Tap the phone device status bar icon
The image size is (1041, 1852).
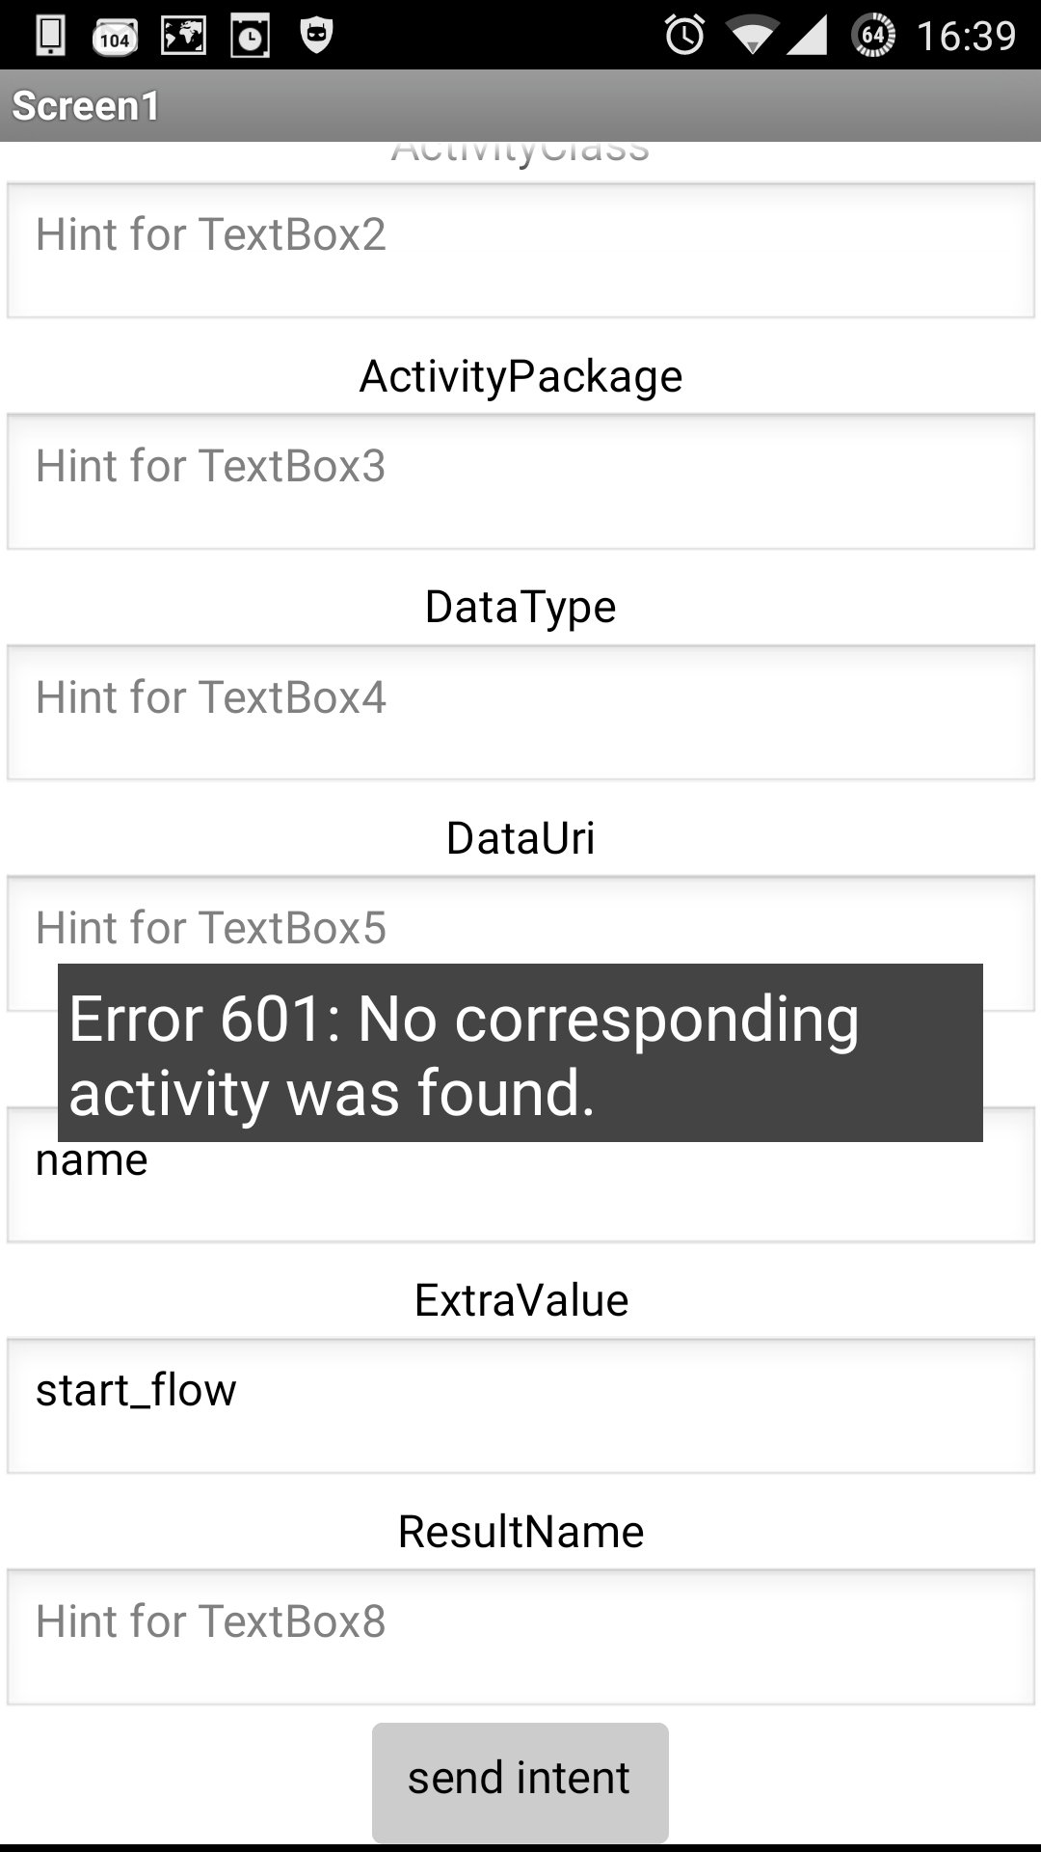point(50,36)
